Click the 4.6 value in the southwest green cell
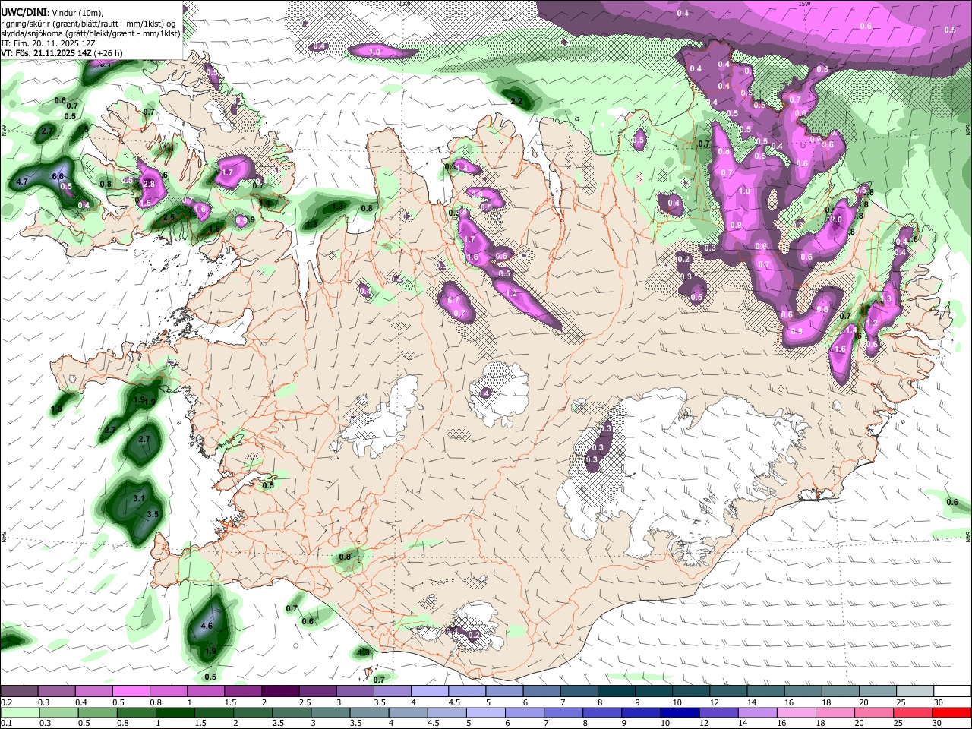972x729 pixels. [x=207, y=626]
